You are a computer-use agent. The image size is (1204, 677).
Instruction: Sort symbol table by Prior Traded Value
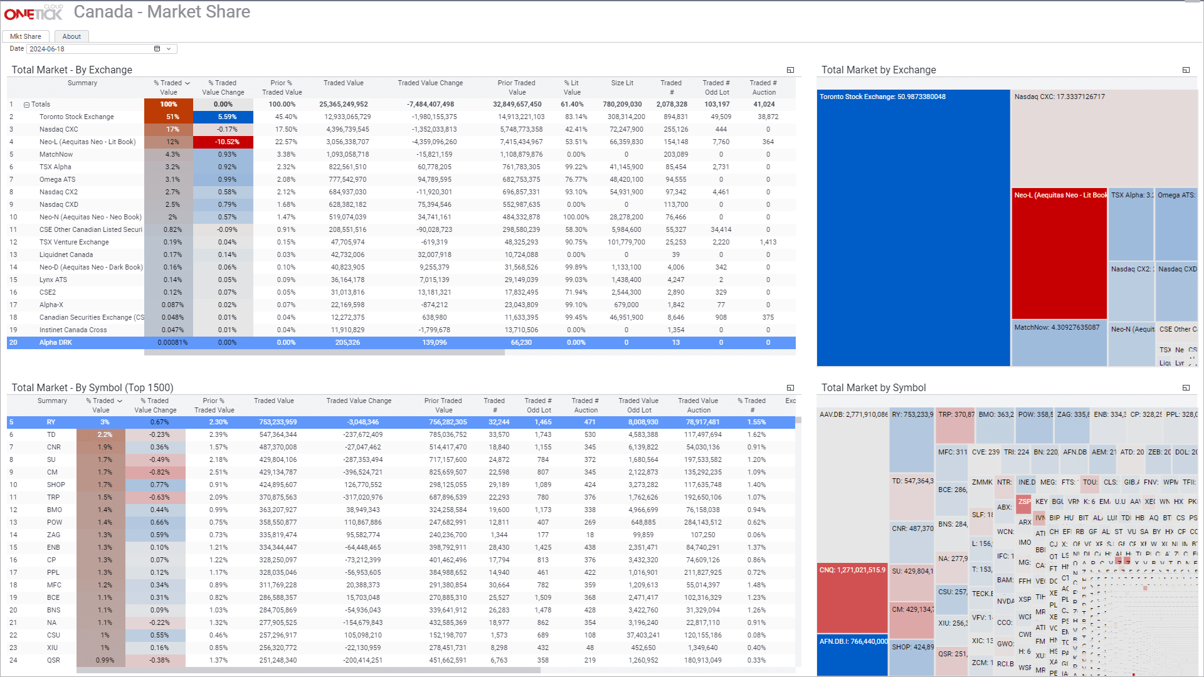click(x=443, y=405)
